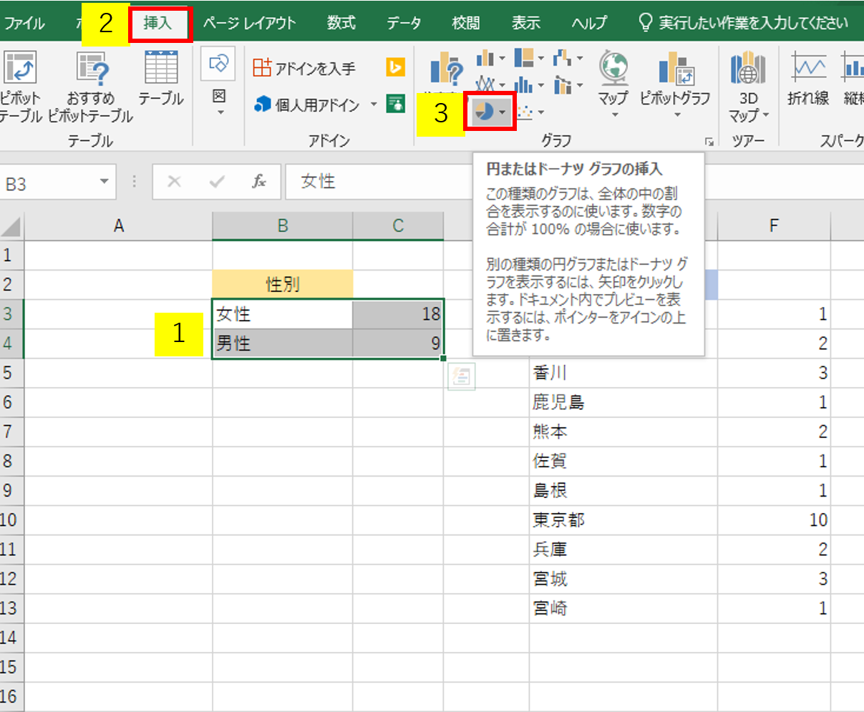Switch to the 数式 tab
This screenshot has height=712, width=864.
(341, 23)
